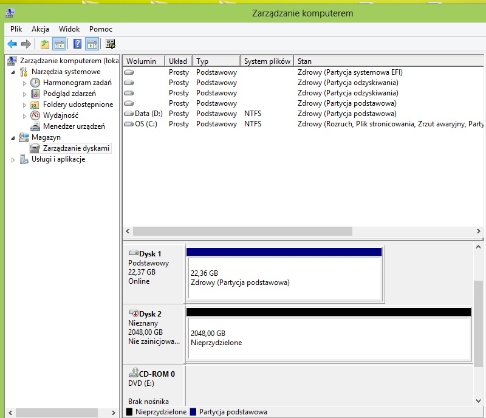This screenshot has height=418, width=486.
Task: Click the Narzędzia systemowe tools icon
Action: pos(24,72)
